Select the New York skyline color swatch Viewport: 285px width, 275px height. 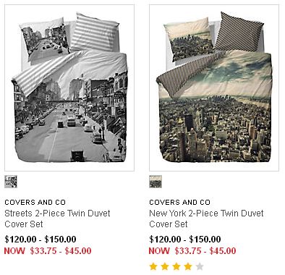(x=156, y=182)
